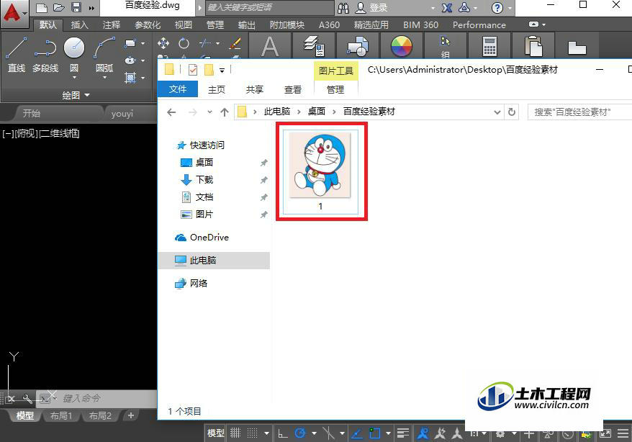Click the clipboard paste icon
Screen dimensions: 632x442
point(533,46)
